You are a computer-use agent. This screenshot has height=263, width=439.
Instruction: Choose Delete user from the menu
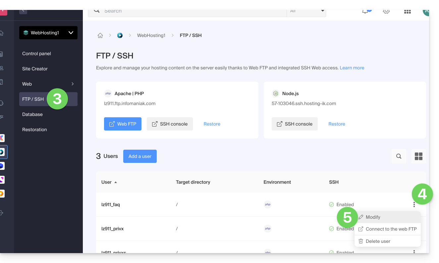coord(388,241)
